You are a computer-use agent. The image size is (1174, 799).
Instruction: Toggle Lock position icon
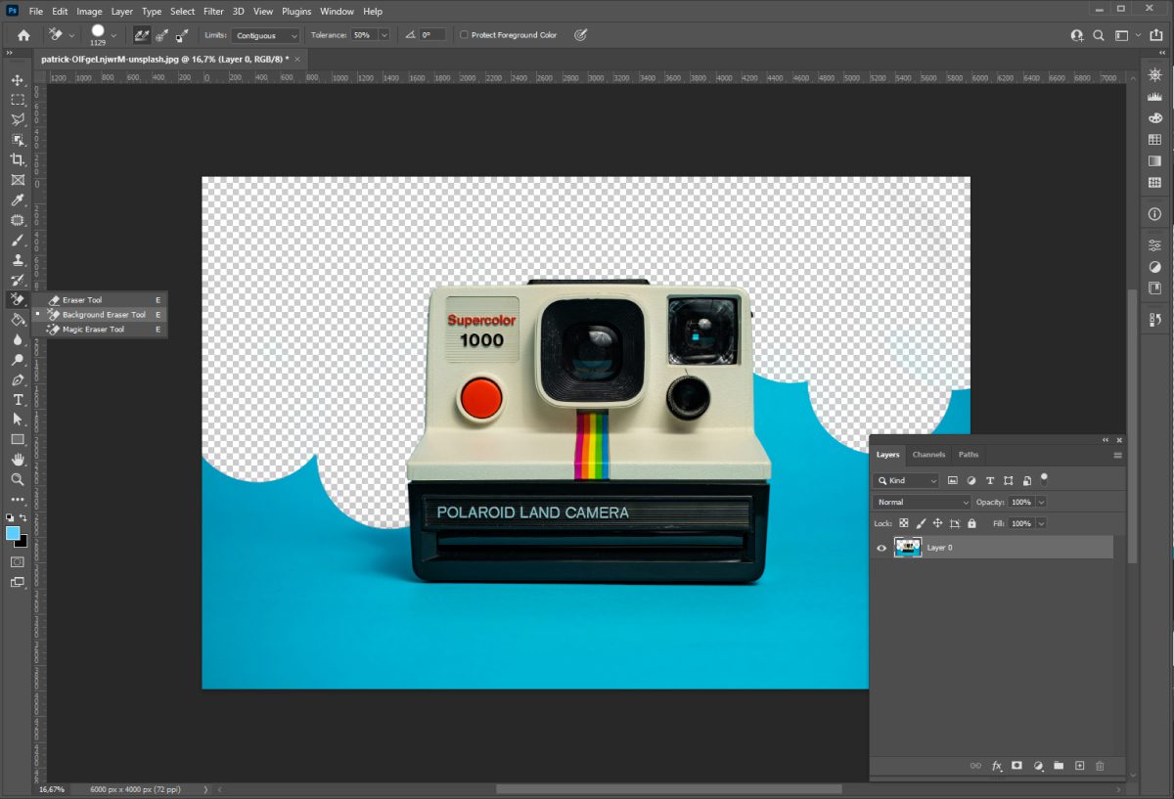(x=937, y=524)
